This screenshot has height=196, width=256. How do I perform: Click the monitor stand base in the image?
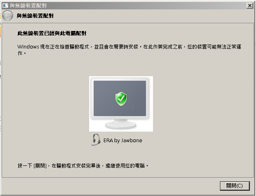coord(121,125)
